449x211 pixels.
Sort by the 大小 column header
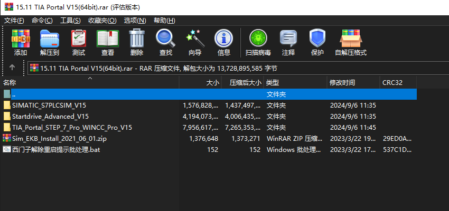(200, 83)
